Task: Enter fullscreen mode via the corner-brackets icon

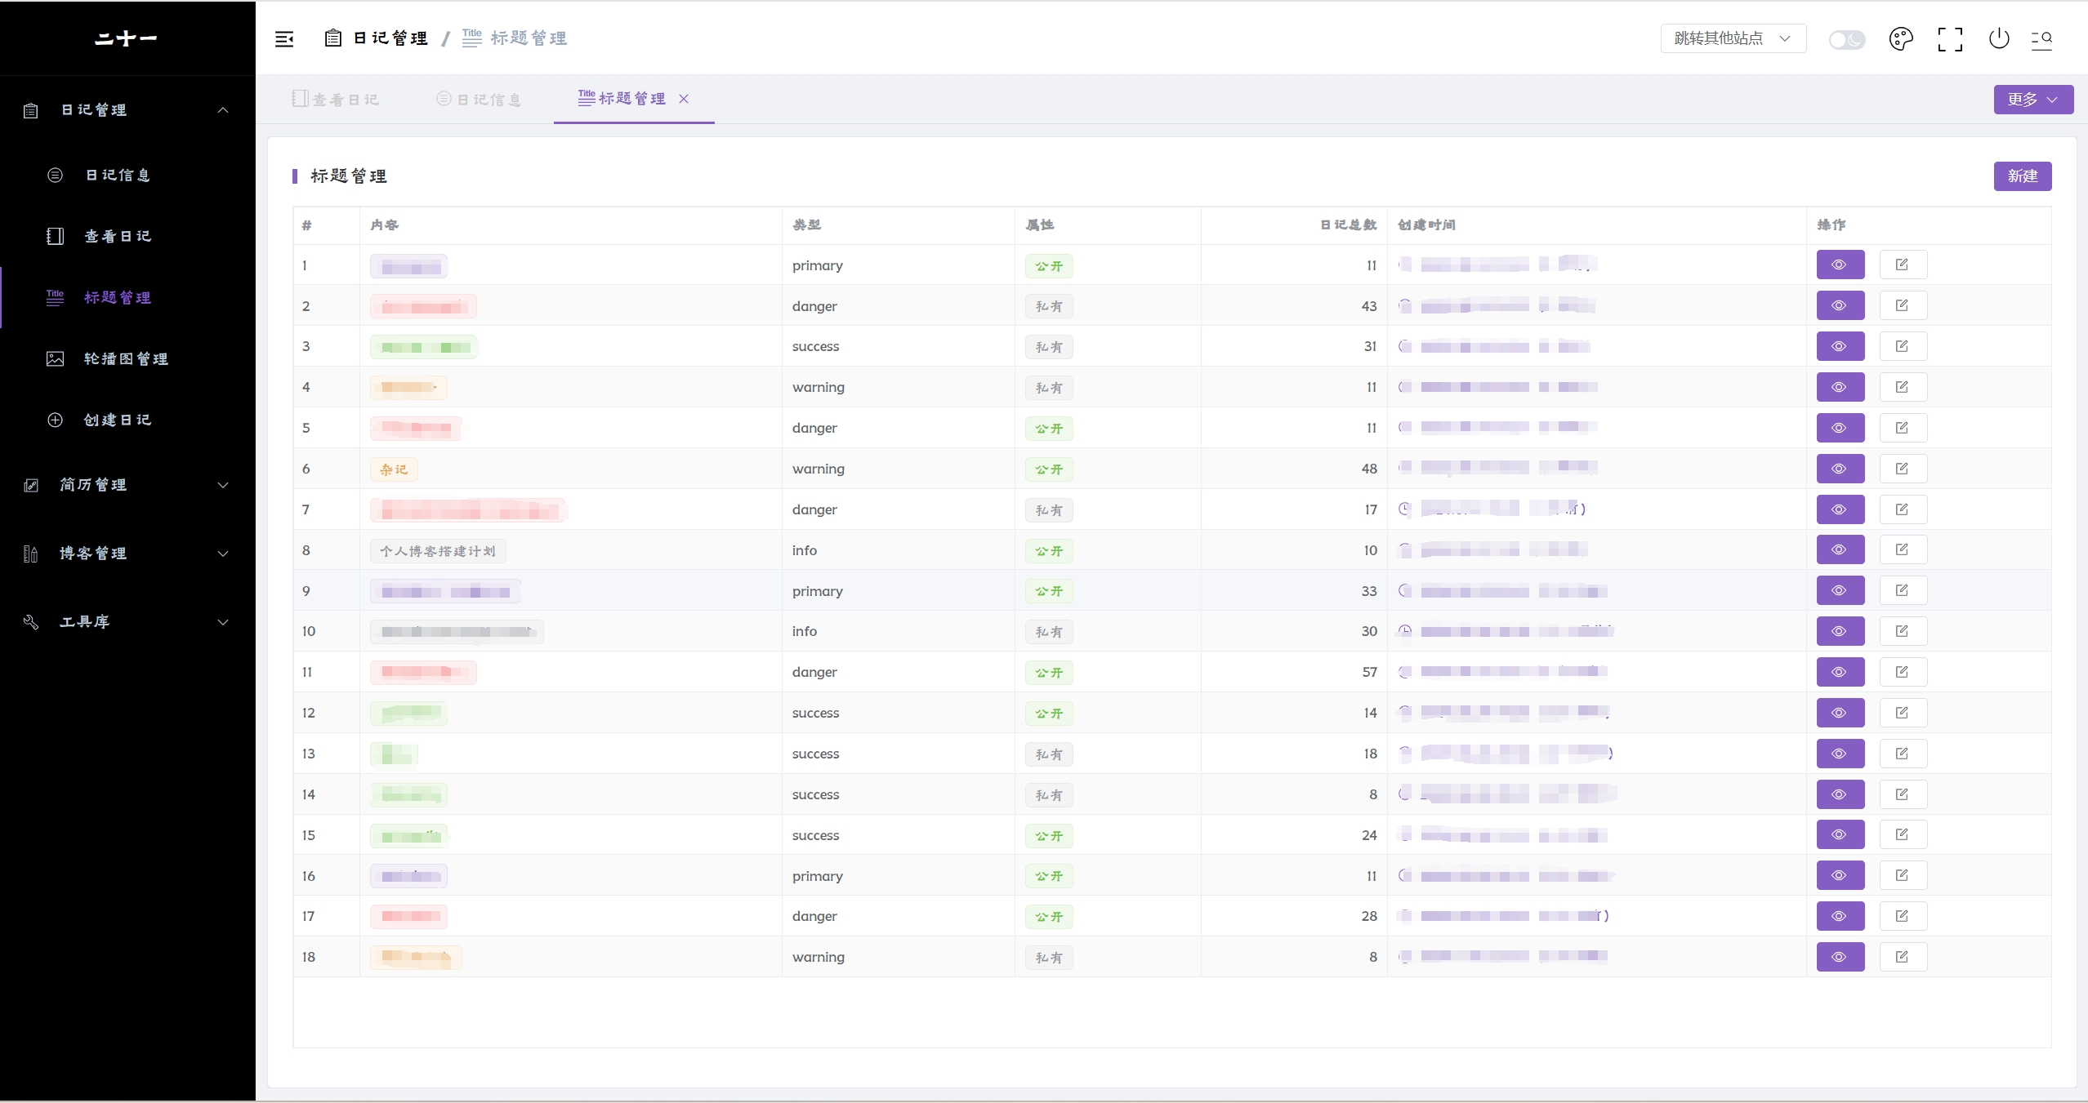Action: coord(1950,39)
